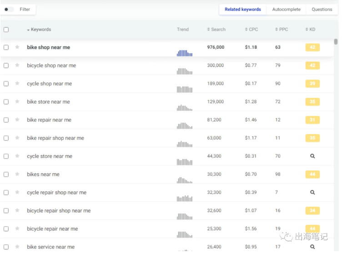The width and height of the screenshot is (342, 258).
Task: Open trend chart for cycle store near me
Action: click(185, 162)
